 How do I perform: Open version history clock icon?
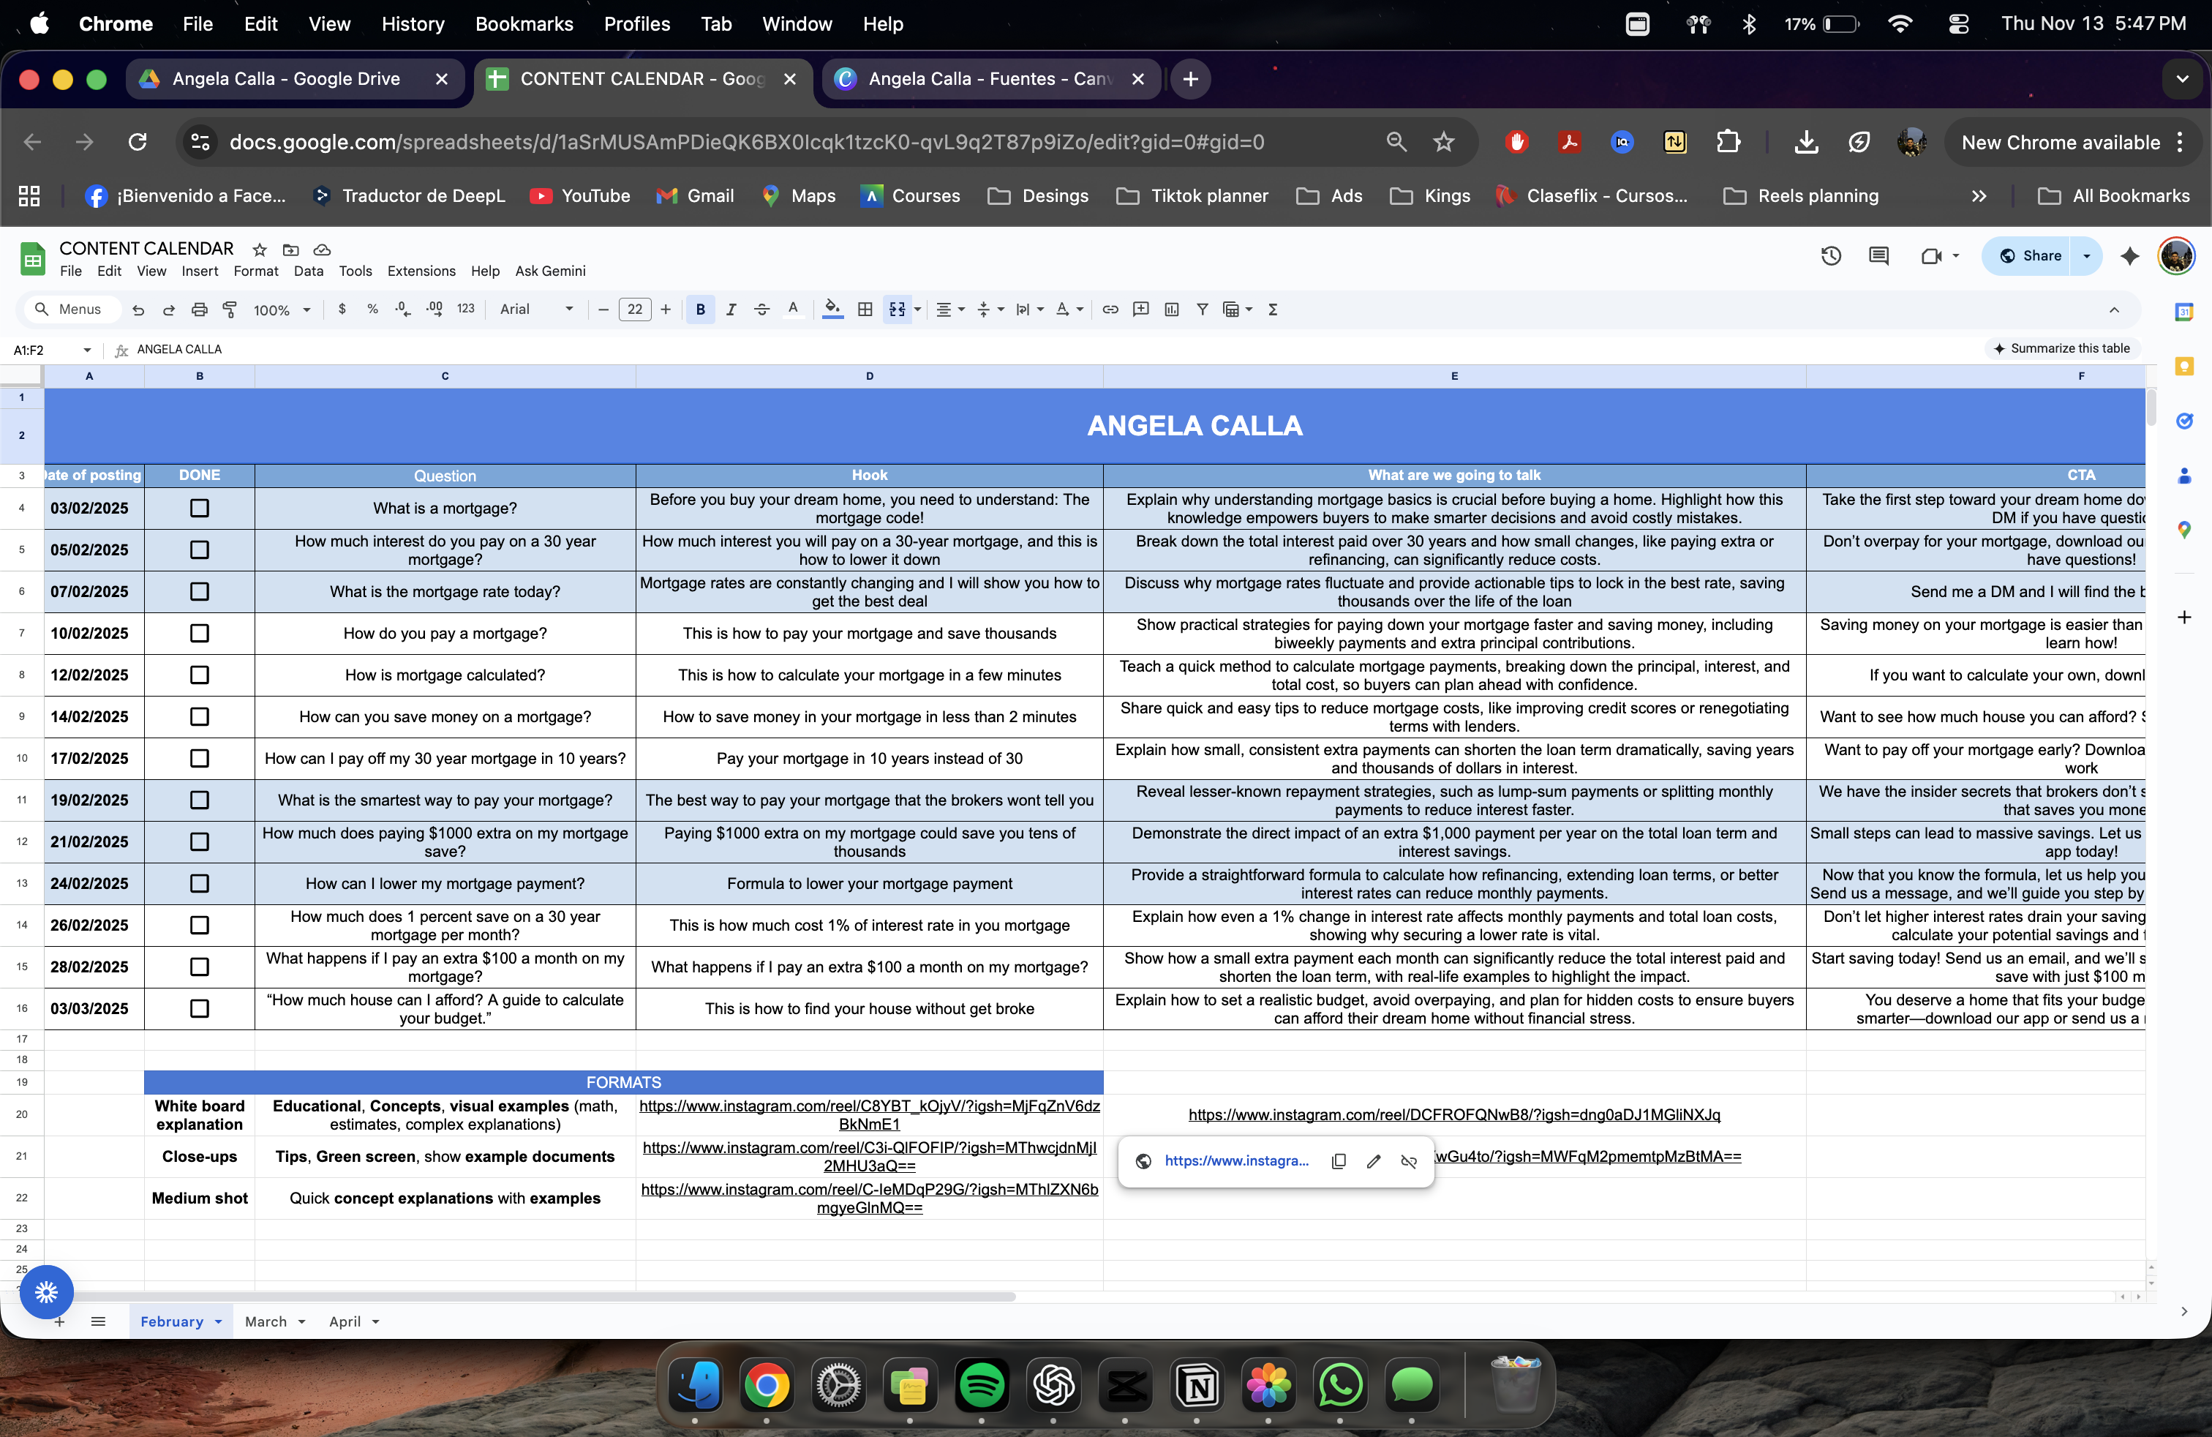[x=1831, y=255]
